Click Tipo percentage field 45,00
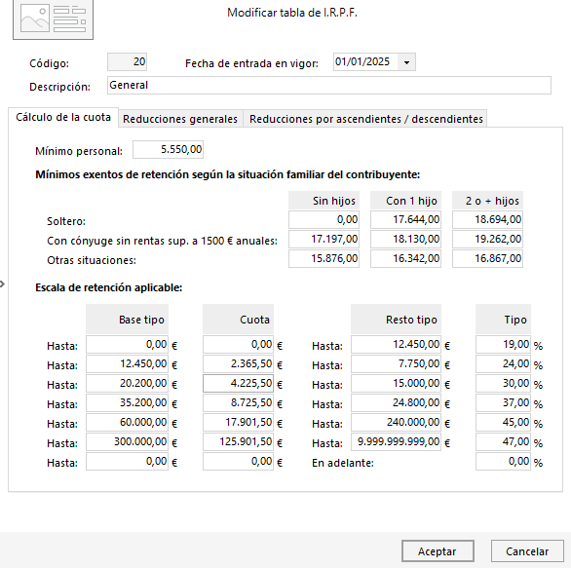 pos(503,423)
